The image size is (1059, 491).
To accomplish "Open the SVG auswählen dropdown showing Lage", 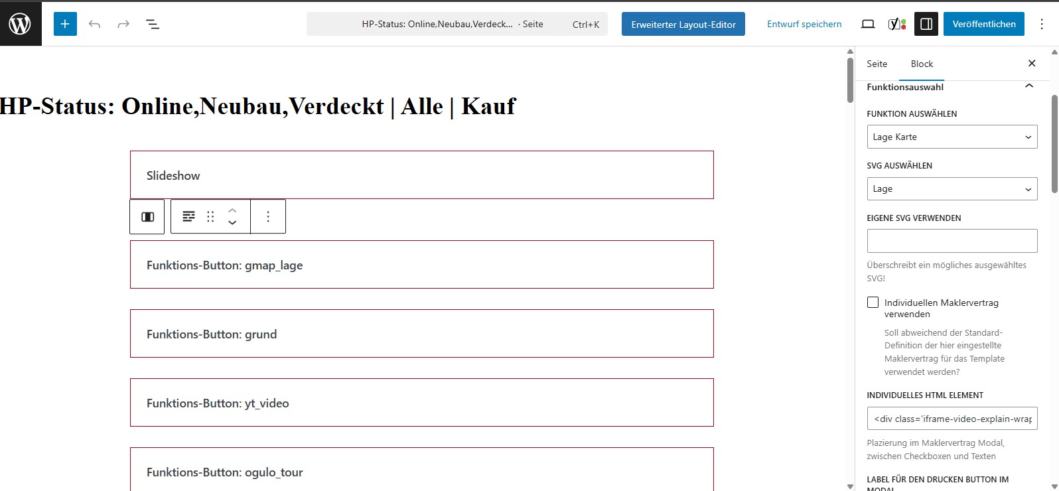I will coord(952,188).
